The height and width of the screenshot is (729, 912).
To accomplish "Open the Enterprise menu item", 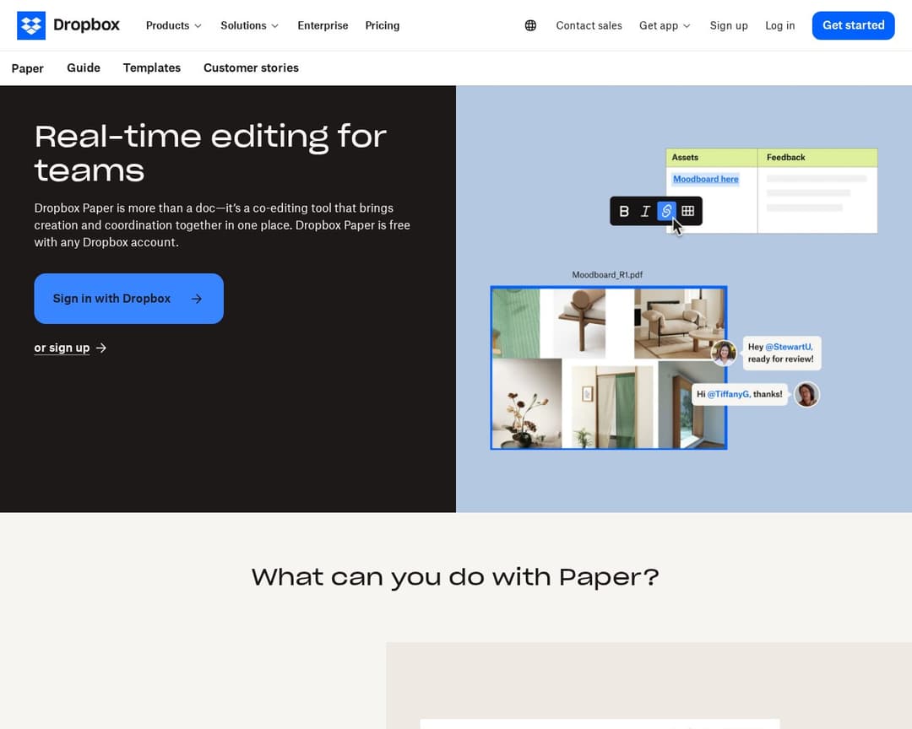I will point(323,25).
